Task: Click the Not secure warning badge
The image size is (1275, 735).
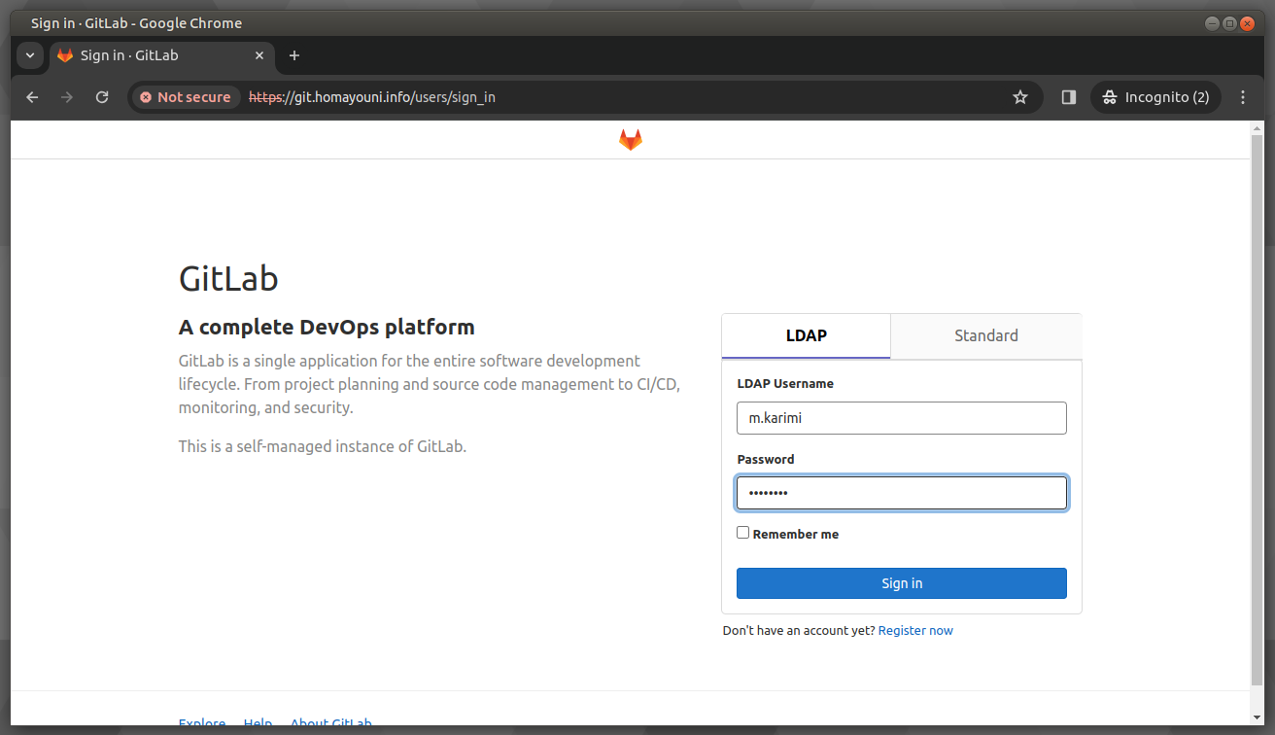Action: pos(186,97)
